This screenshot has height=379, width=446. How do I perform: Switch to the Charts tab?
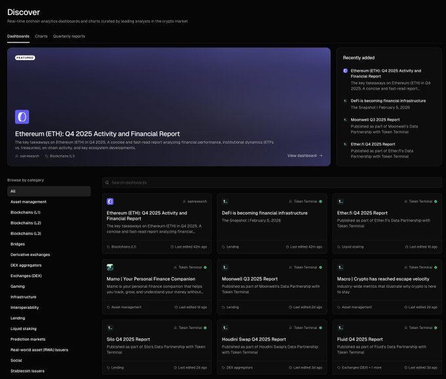point(41,36)
